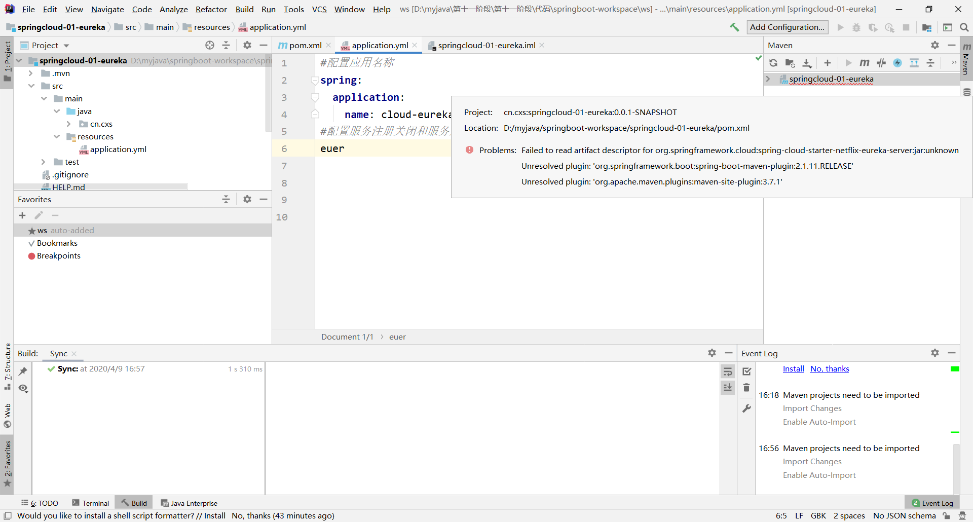This screenshot has width=973, height=522.
Task: Add item to Favorites plus icon
Action: [22, 215]
